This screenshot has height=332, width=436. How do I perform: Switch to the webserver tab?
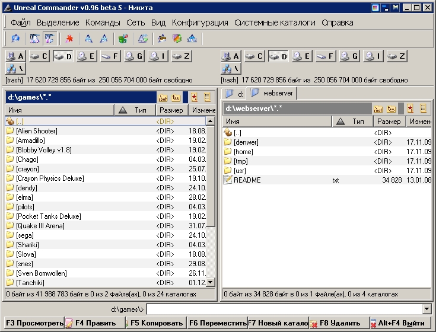point(272,93)
